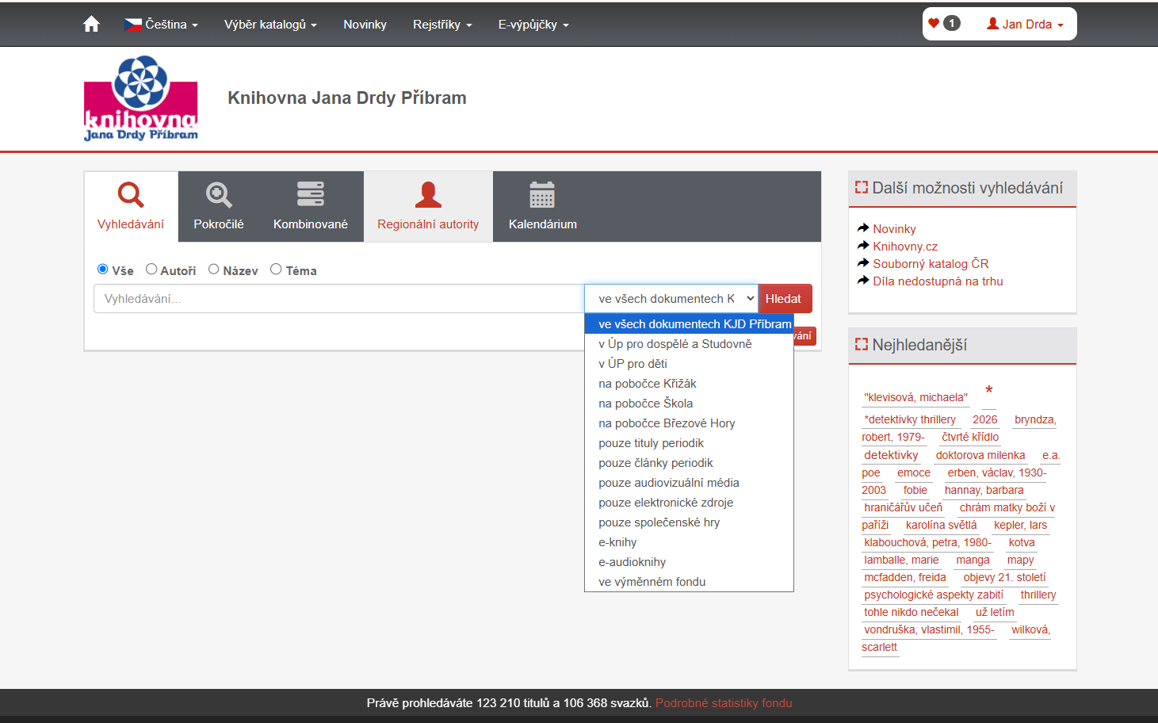Viewport: 1158px width, 723px height.
Task: Click the Knihovna Jana Drdy library logo
Action: [141, 98]
